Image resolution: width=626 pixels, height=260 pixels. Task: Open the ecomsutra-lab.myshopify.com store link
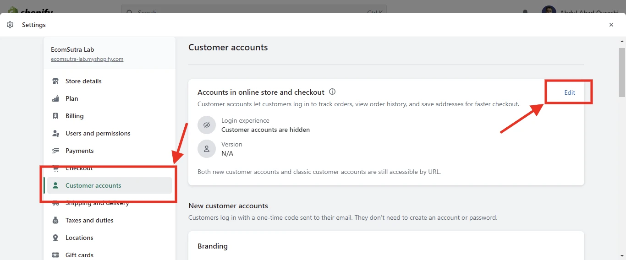(87, 59)
